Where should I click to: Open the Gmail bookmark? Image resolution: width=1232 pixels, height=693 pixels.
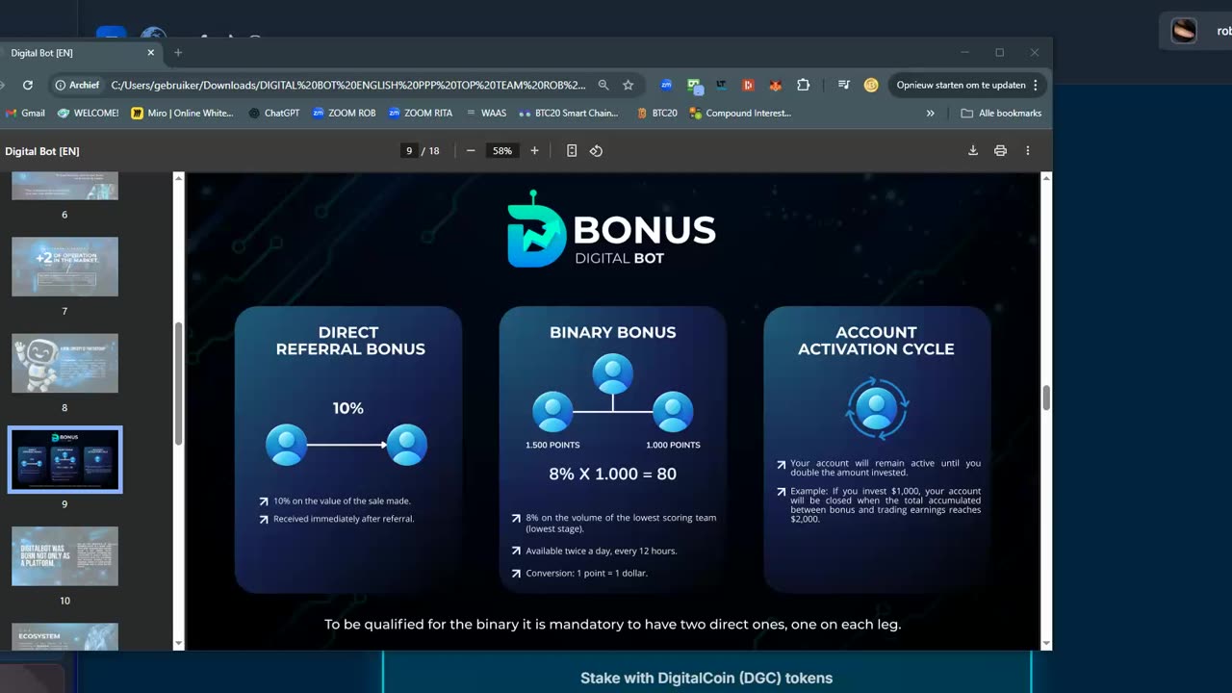click(x=25, y=113)
